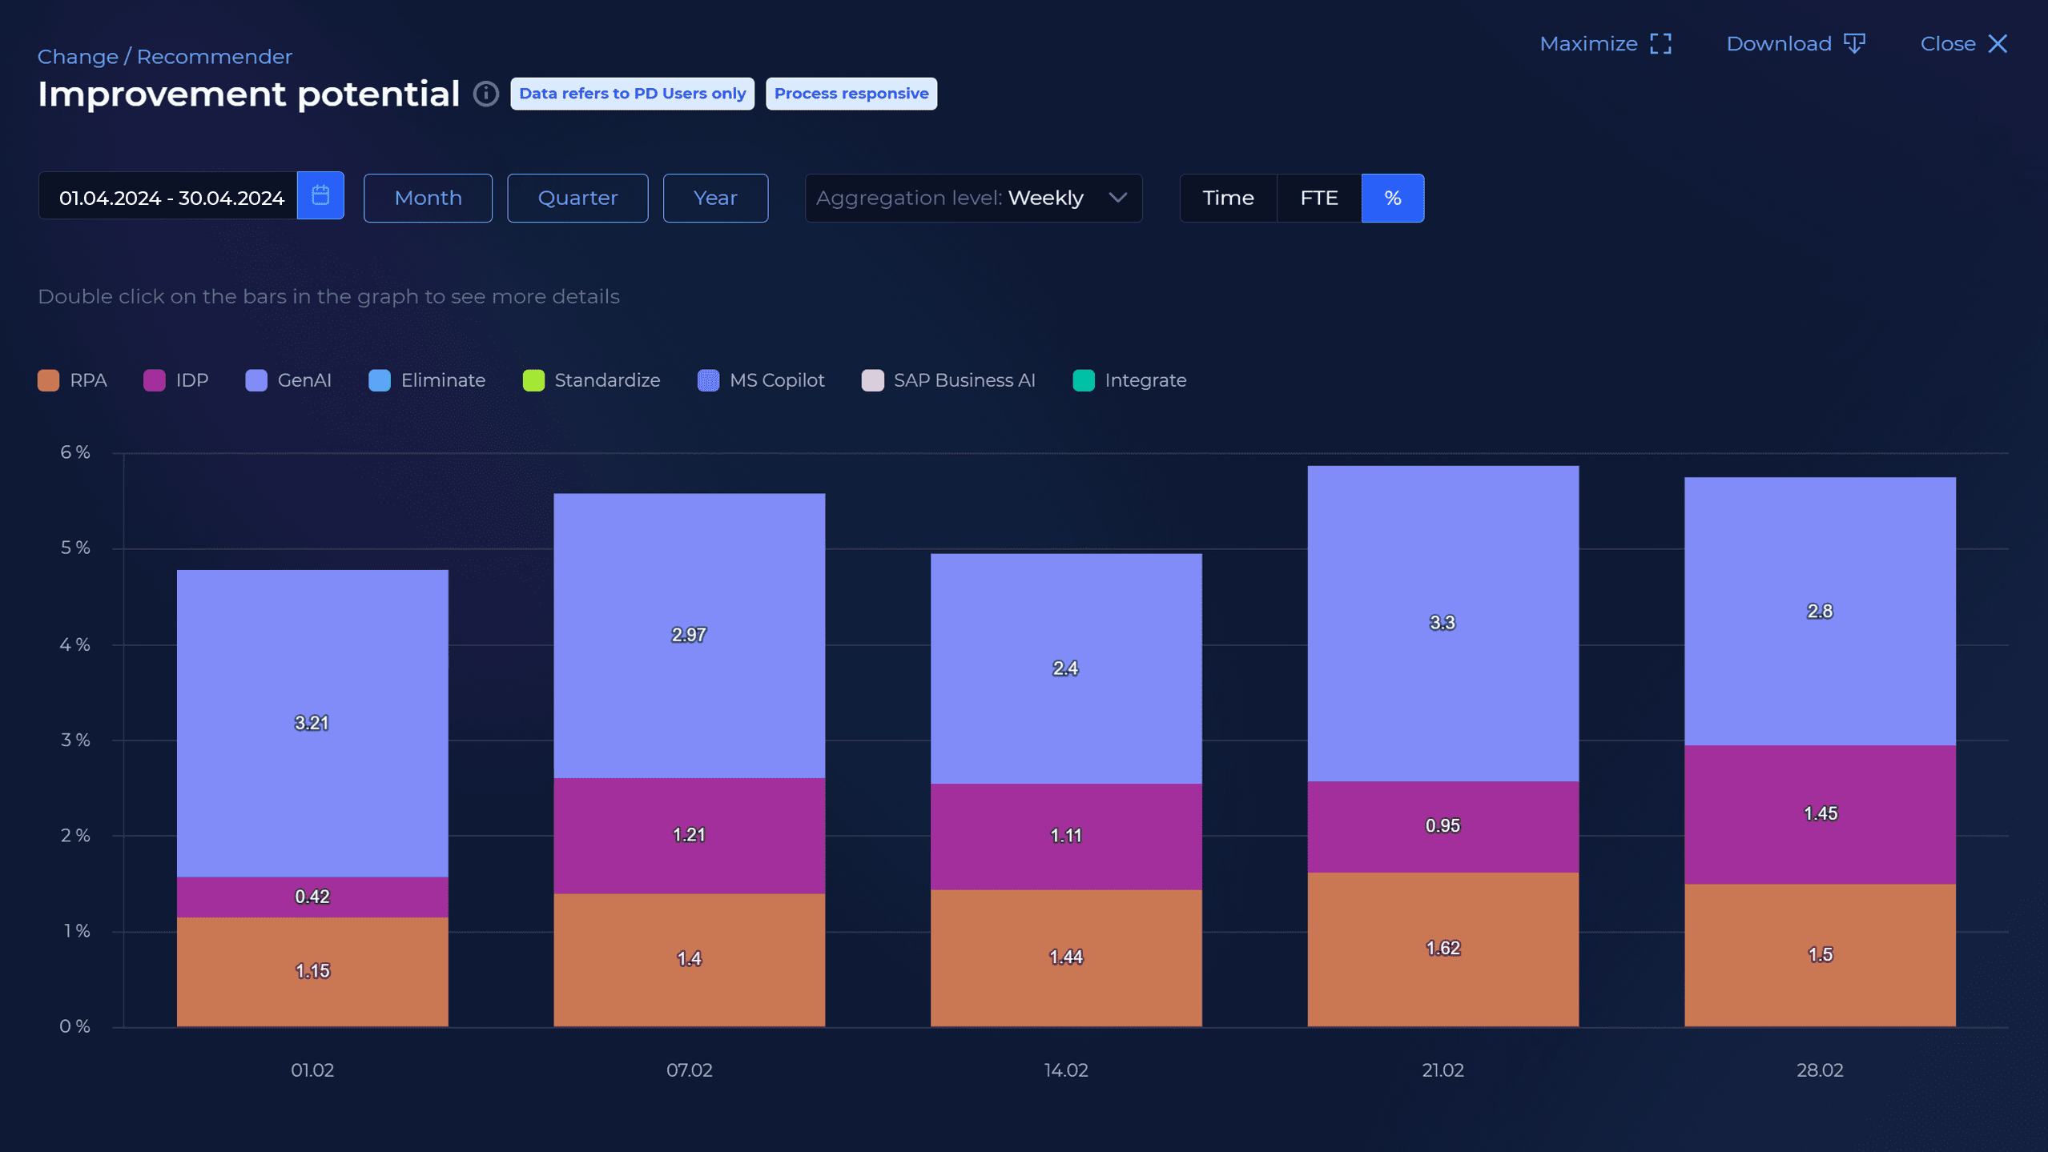Click the Process responsive badge
Image resolution: width=2048 pixels, height=1152 pixels.
tap(851, 94)
